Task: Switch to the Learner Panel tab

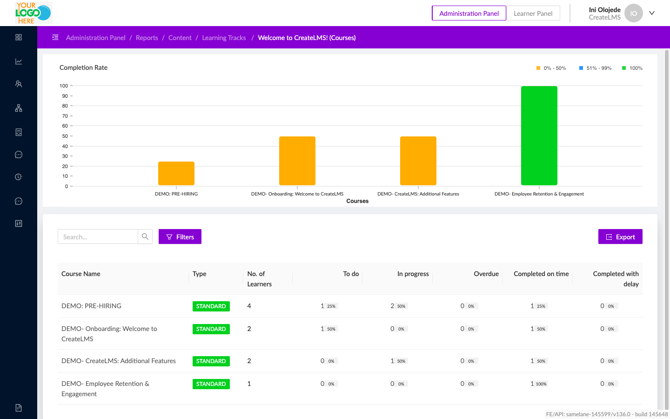Action: [533, 13]
